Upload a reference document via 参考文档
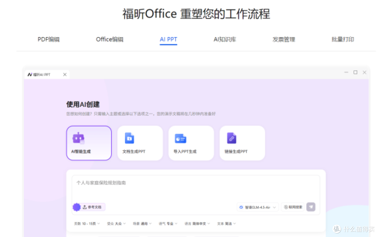Viewport: 378px width, 237px height. click(x=93, y=207)
